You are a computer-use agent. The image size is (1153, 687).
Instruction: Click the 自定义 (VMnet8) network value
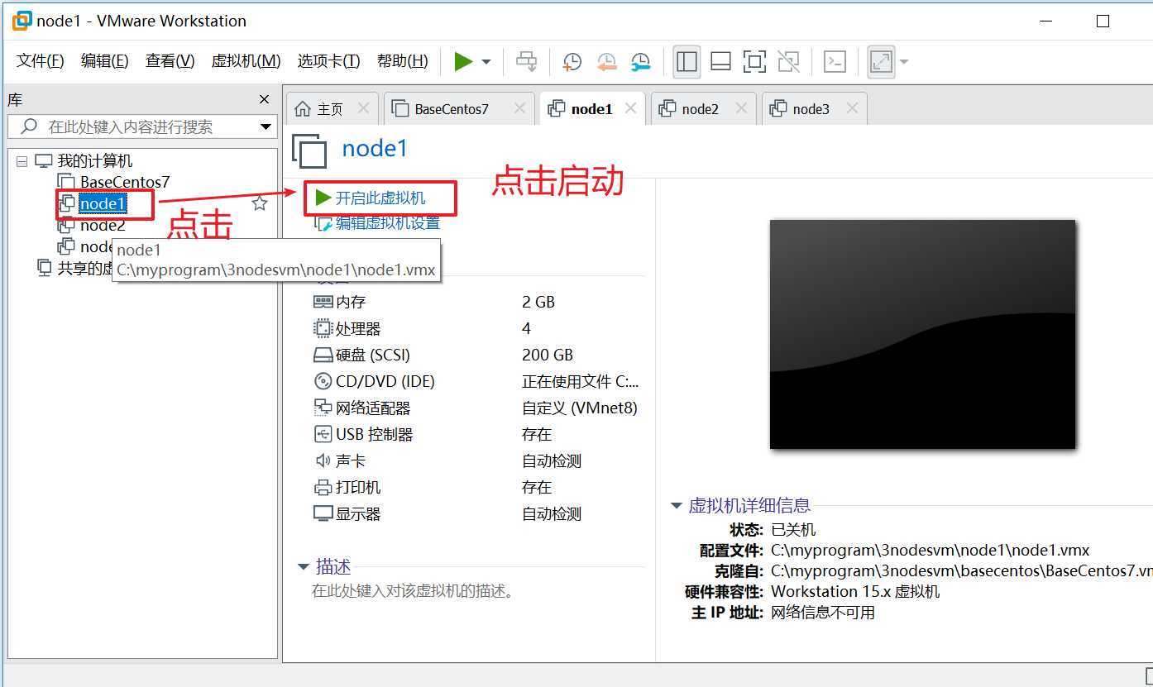580,408
